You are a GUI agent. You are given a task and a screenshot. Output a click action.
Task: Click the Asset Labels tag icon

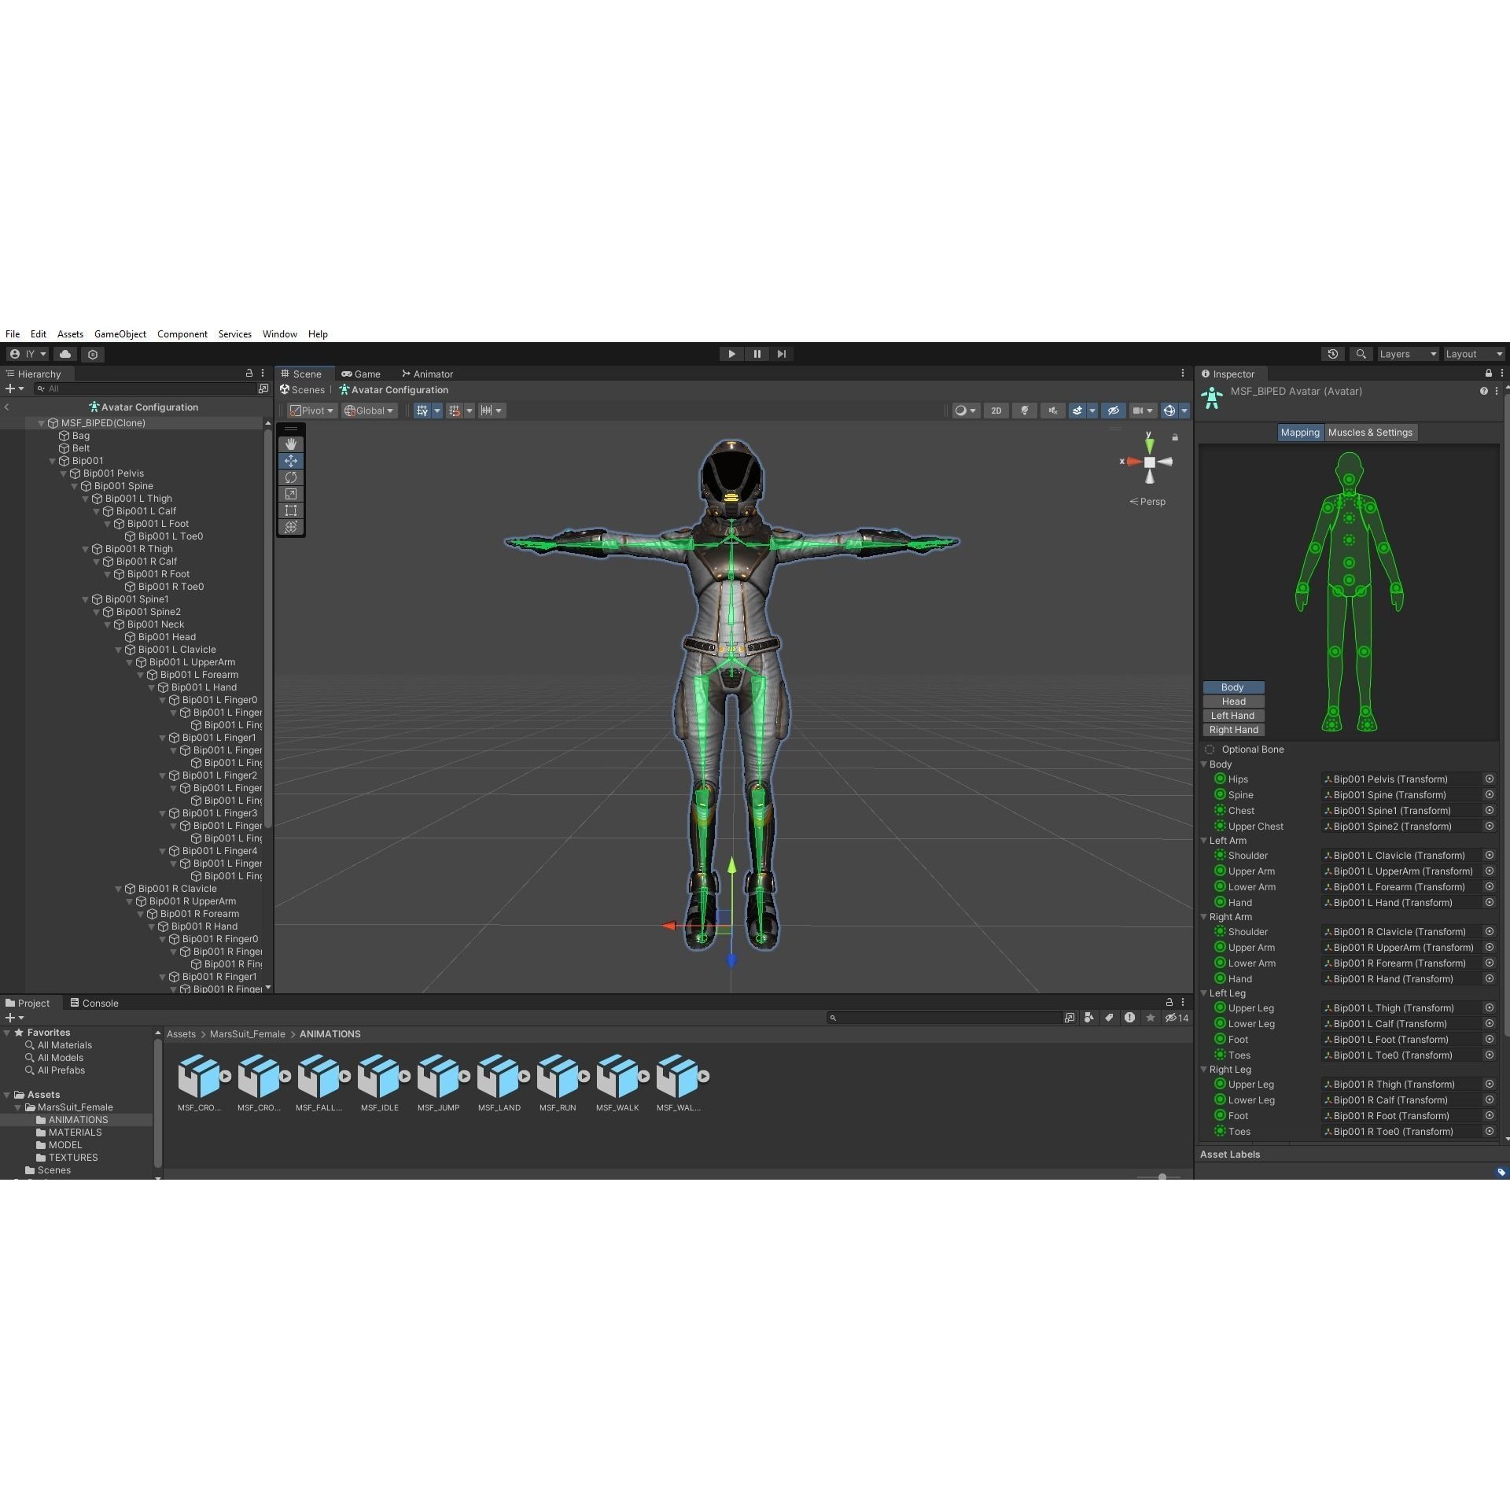1501,1172
